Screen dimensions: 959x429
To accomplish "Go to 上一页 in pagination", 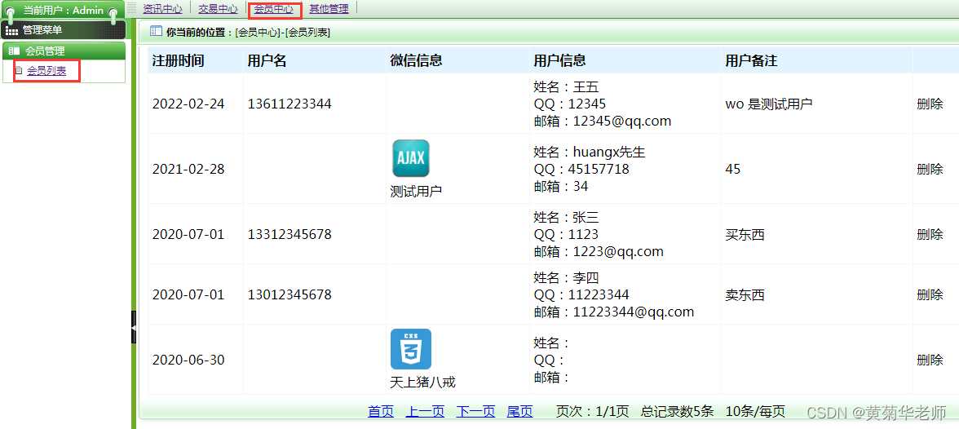I will (x=425, y=412).
